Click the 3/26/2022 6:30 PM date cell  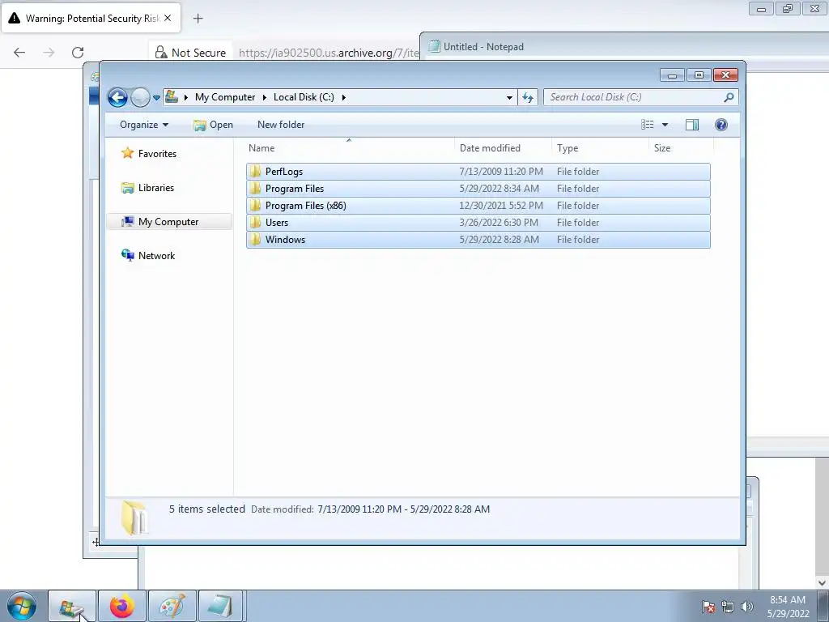coord(499,222)
